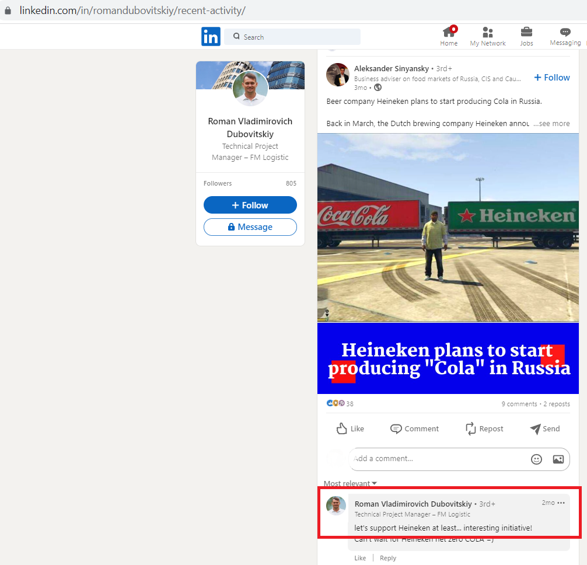Click the locked Message button

(x=250, y=227)
